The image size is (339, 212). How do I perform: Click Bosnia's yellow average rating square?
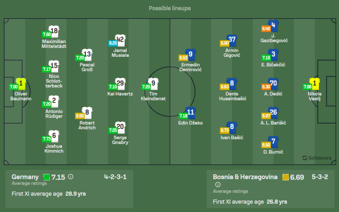click(x=285, y=177)
